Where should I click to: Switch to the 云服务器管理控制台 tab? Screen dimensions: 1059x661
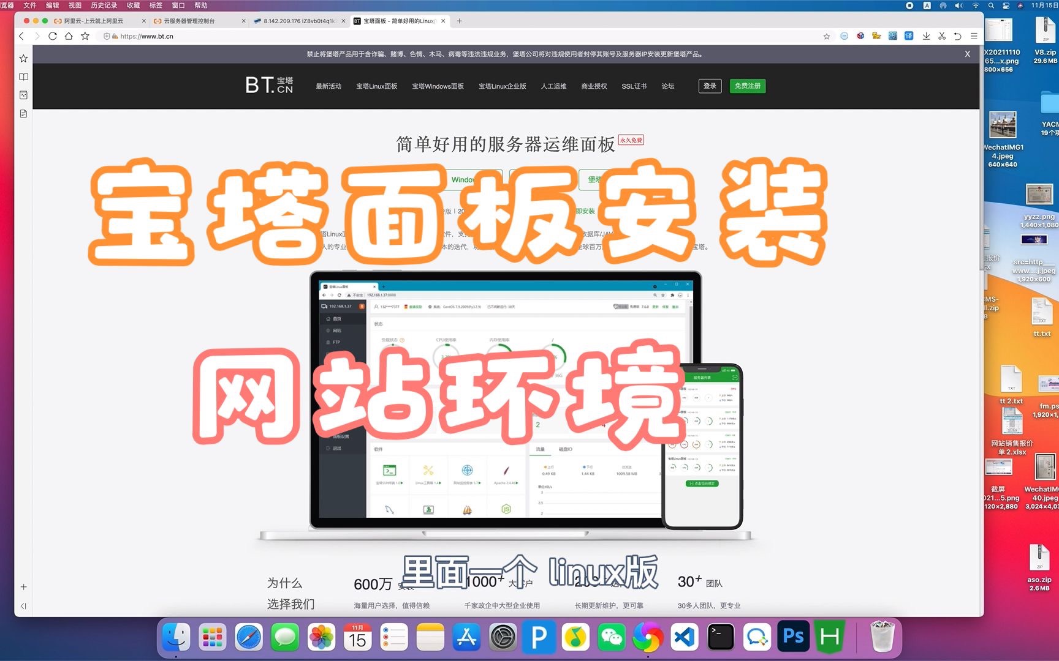click(x=190, y=20)
